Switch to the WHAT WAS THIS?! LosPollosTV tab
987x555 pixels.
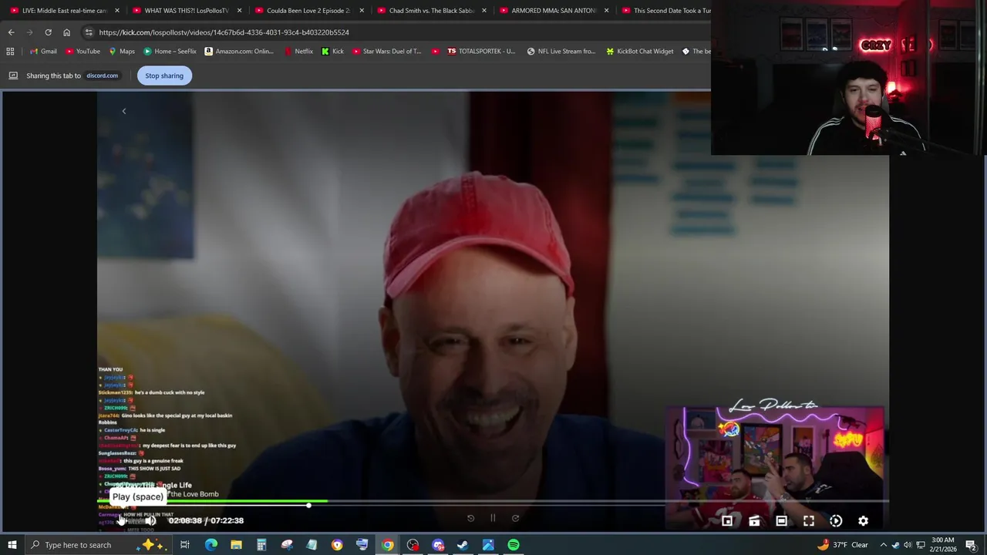[x=186, y=11]
